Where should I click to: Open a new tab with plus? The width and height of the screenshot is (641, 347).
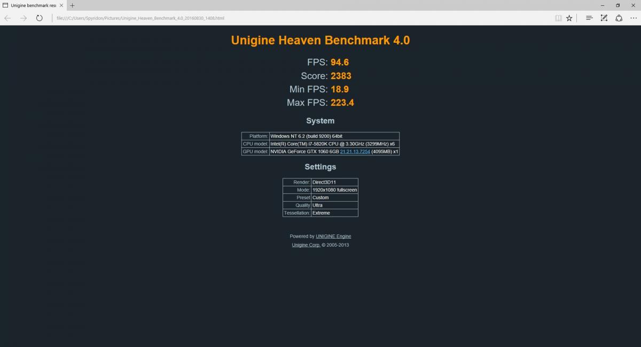tap(72, 5)
